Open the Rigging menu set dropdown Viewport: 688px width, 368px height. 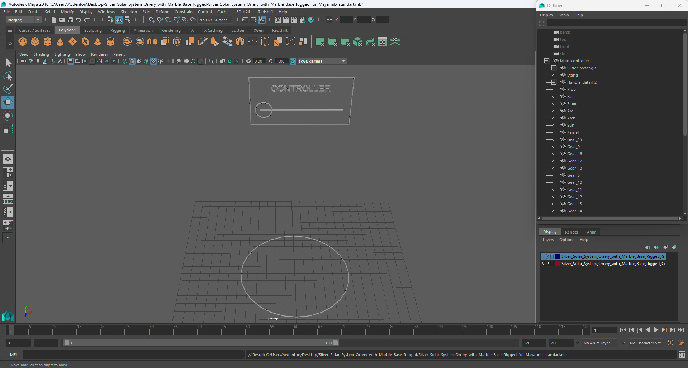(x=24, y=20)
